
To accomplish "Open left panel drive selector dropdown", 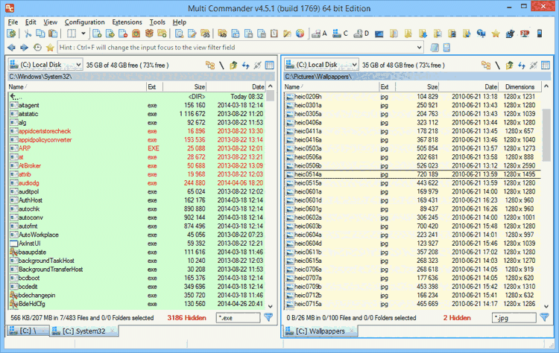I will [x=78, y=65].
